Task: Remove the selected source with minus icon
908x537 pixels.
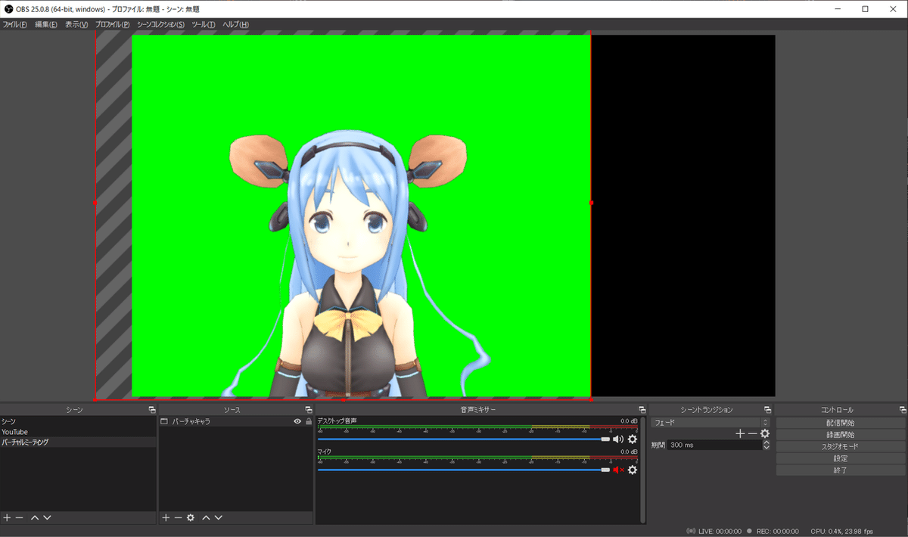Action: tap(178, 517)
